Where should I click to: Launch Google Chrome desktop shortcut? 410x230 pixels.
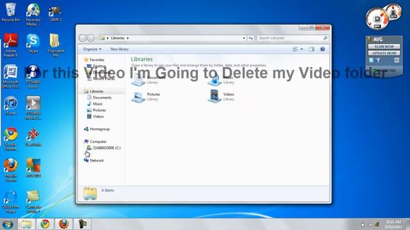coord(10,139)
